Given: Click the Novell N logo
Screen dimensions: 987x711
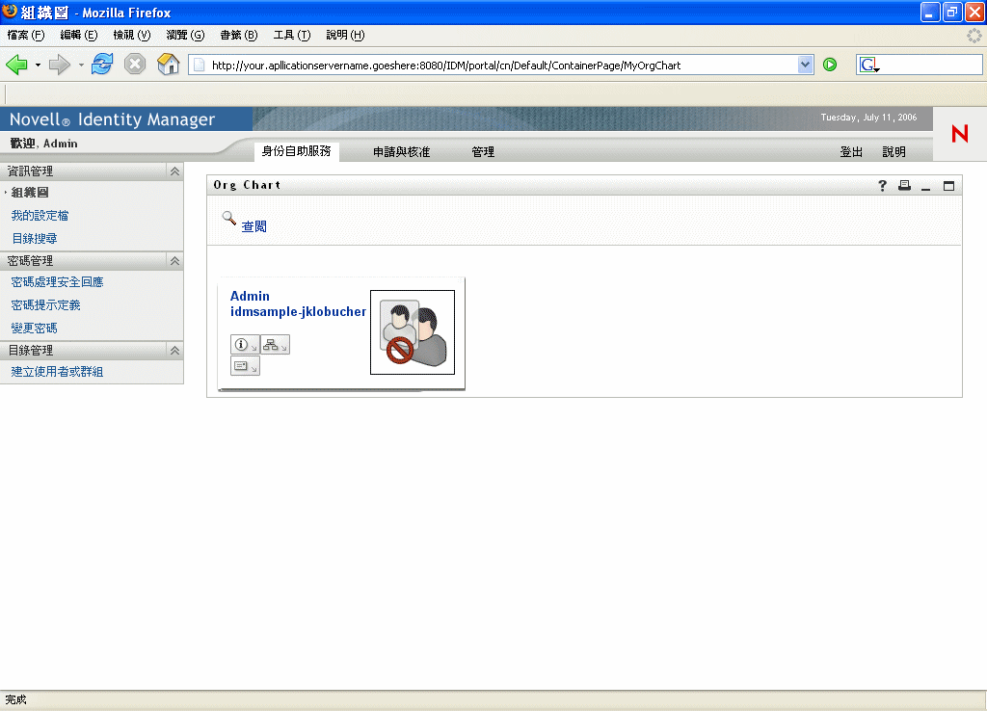Looking at the screenshot, I should [960, 133].
